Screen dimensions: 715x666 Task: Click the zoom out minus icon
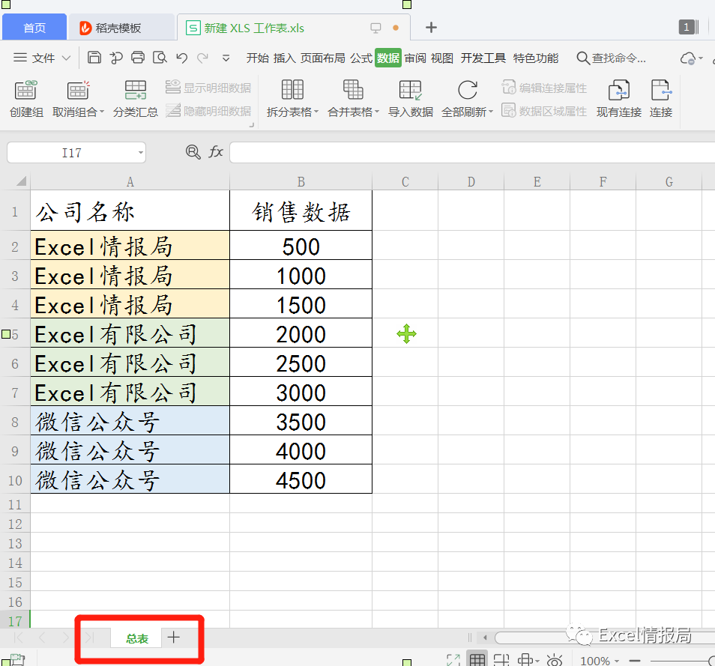[x=635, y=661]
